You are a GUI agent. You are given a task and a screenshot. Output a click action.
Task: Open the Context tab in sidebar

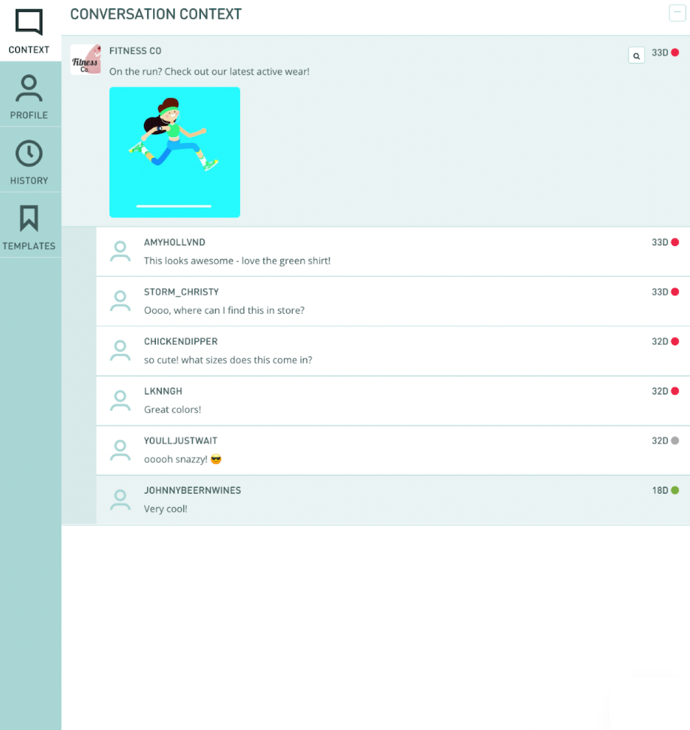coord(30,31)
